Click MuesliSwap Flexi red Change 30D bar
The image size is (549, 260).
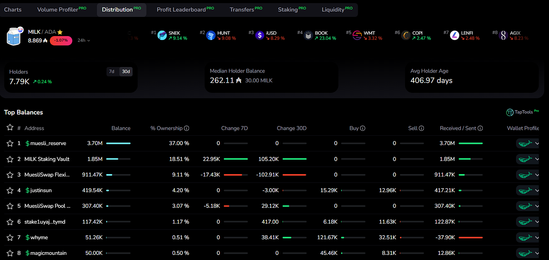[294, 175]
